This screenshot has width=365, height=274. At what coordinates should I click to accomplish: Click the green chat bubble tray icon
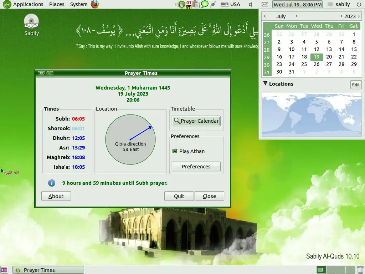(x=205, y=4)
